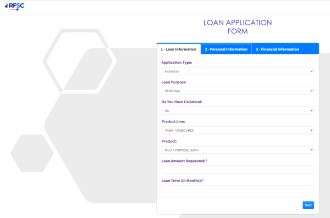330x218 pixels.
Task: Open the Loan Information tab
Action: (x=179, y=49)
